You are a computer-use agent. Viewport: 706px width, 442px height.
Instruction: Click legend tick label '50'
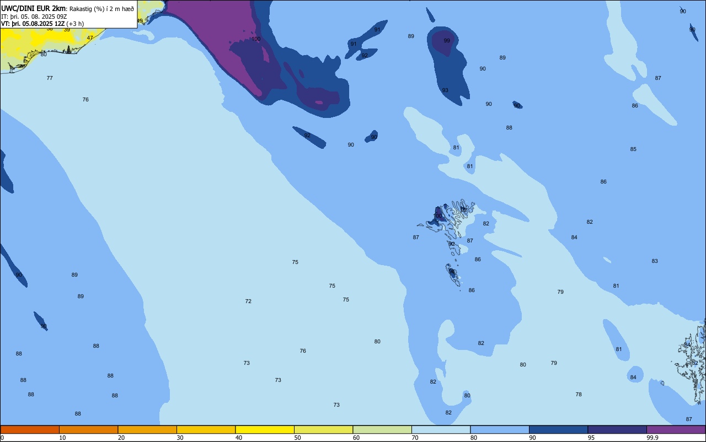pos(297,438)
